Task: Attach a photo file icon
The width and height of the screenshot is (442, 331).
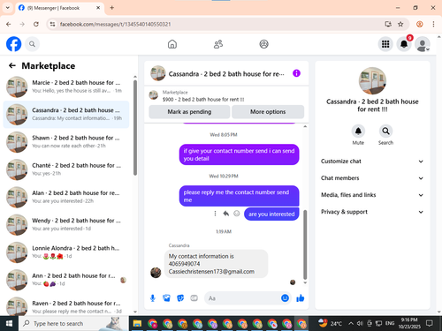Action: coord(166,298)
